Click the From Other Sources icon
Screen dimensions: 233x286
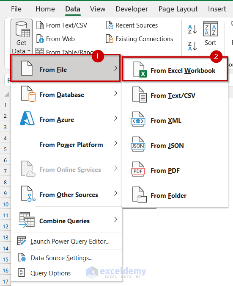coord(28,194)
